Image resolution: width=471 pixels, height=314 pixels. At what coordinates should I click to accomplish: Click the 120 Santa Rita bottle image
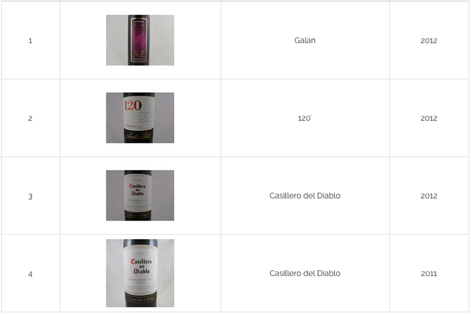pyautogui.click(x=140, y=118)
